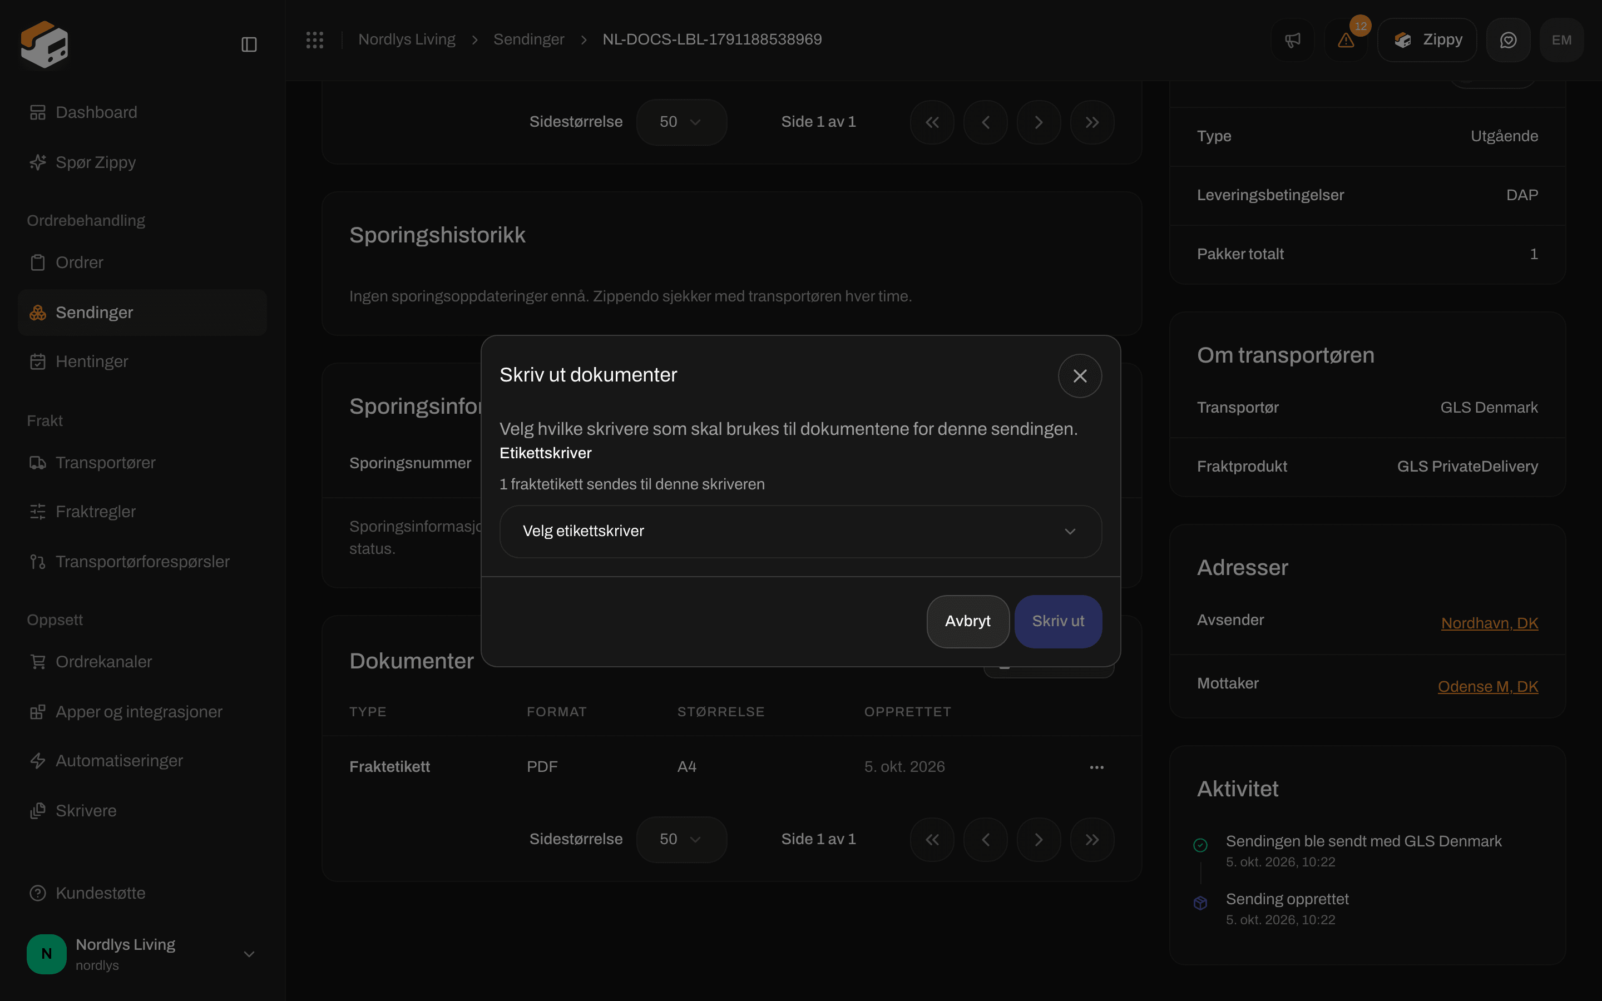This screenshot has width=1602, height=1001.
Task: Click Sendinger breadcrumb link
Action: point(528,39)
